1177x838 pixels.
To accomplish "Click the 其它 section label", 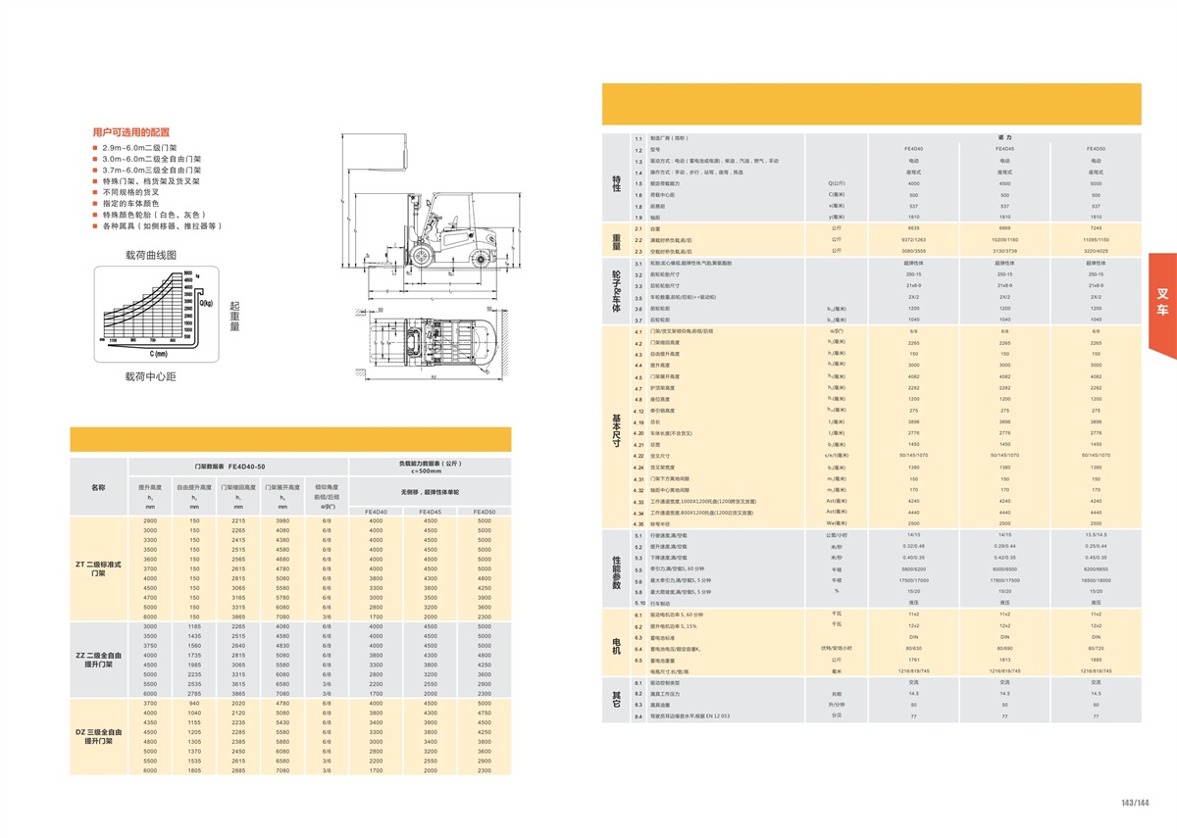I will click(x=617, y=698).
